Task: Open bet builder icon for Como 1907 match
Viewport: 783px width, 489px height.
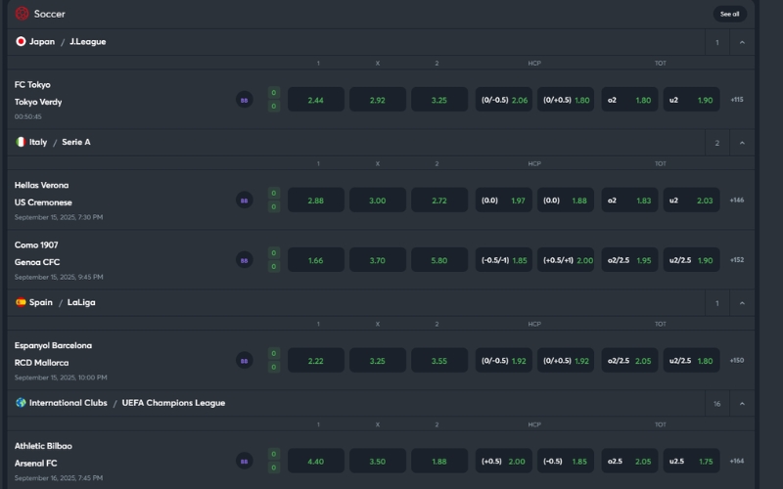Action: (244, 260)
